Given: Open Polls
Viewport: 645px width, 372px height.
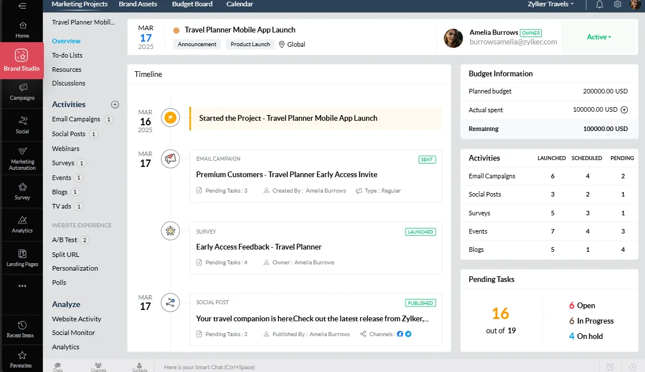Looking at the screenshot, I should pyautogui.click(x=59, y=283).
